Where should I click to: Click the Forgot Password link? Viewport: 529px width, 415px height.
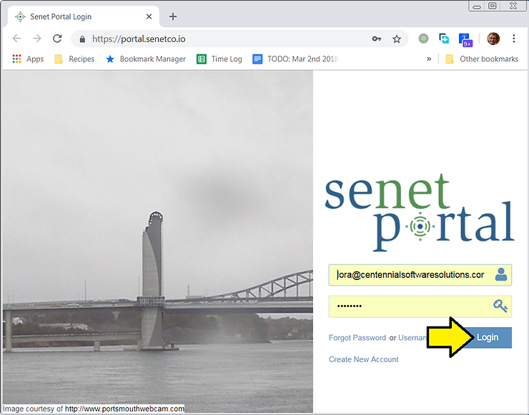357,338
